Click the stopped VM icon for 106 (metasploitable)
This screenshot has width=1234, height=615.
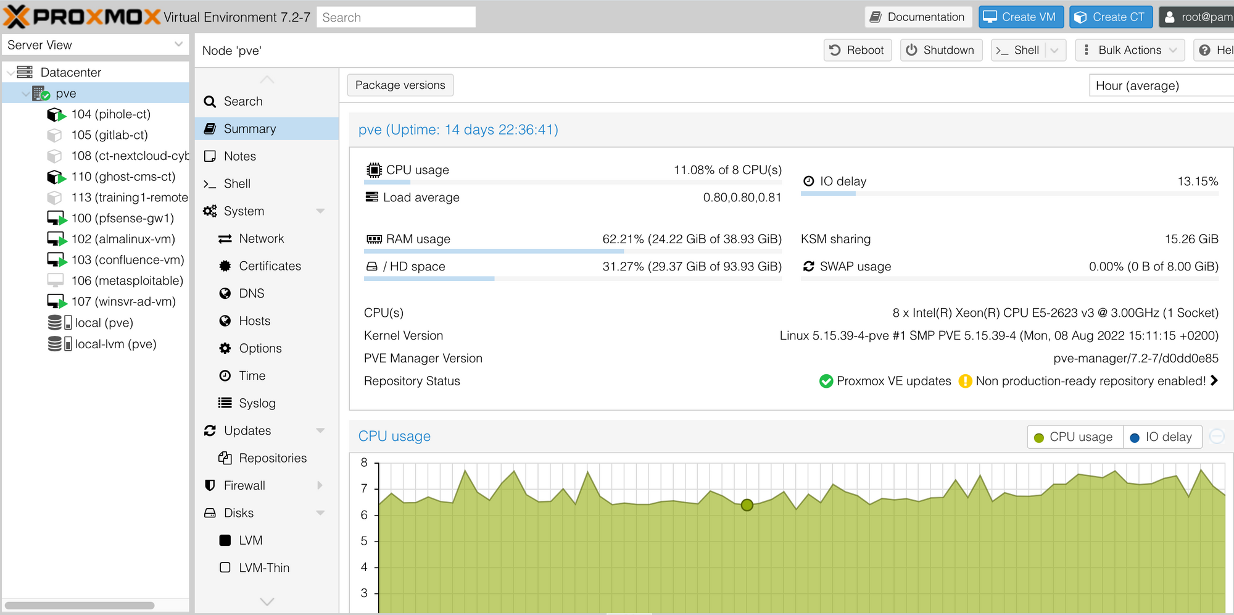click(x=56, y=281)
